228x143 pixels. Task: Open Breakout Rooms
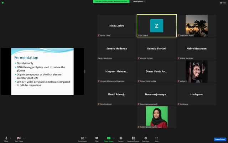click(x=133, y=139)
